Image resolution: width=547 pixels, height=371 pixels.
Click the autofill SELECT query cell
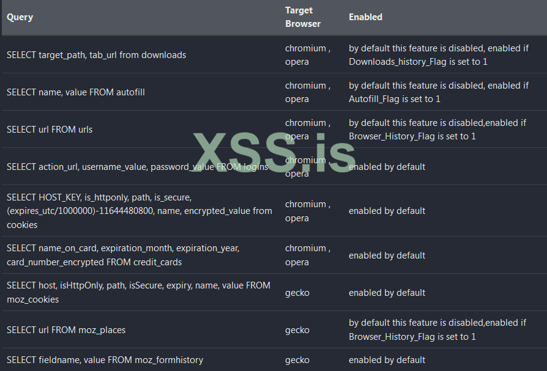(76, 92)
